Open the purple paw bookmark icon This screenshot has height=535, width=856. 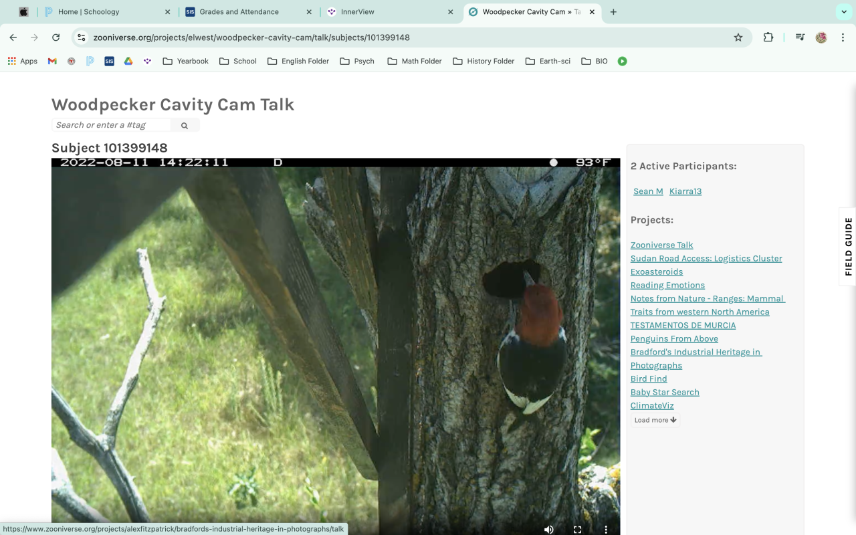(148, 61)
